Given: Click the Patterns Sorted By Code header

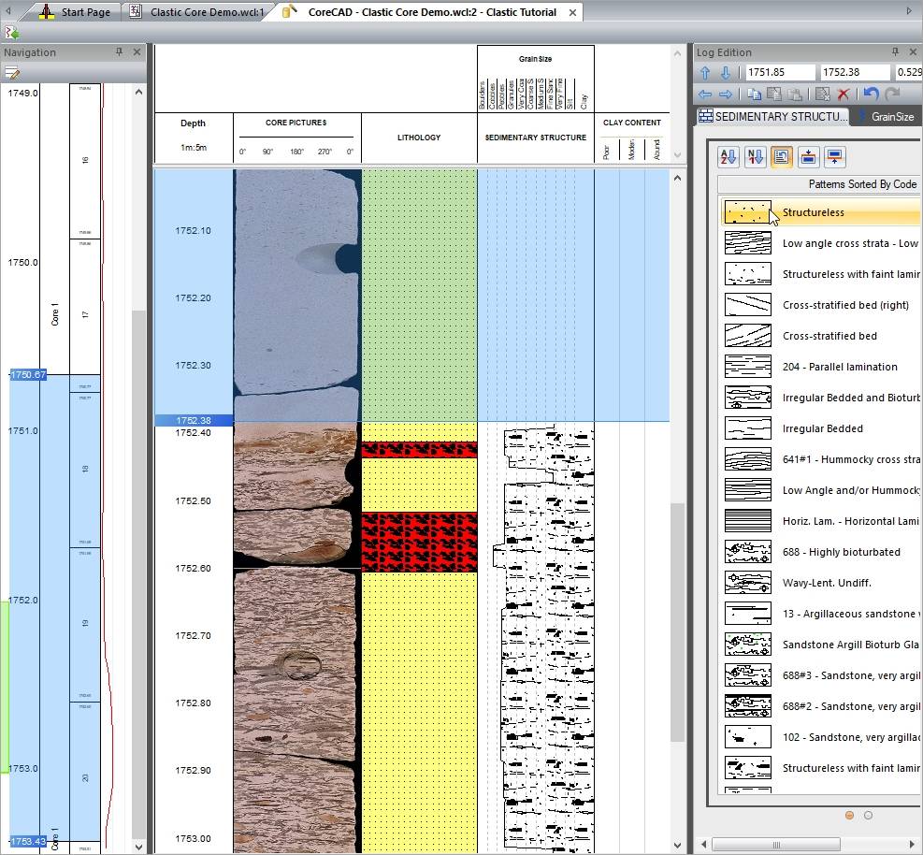Looking at the screenshot, I should coord(861,184).
